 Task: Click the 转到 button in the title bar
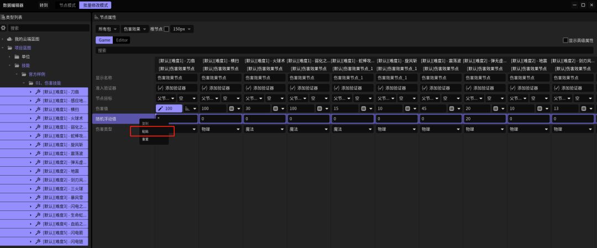44,5
